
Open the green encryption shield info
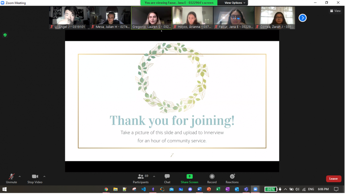pos(5,35)
